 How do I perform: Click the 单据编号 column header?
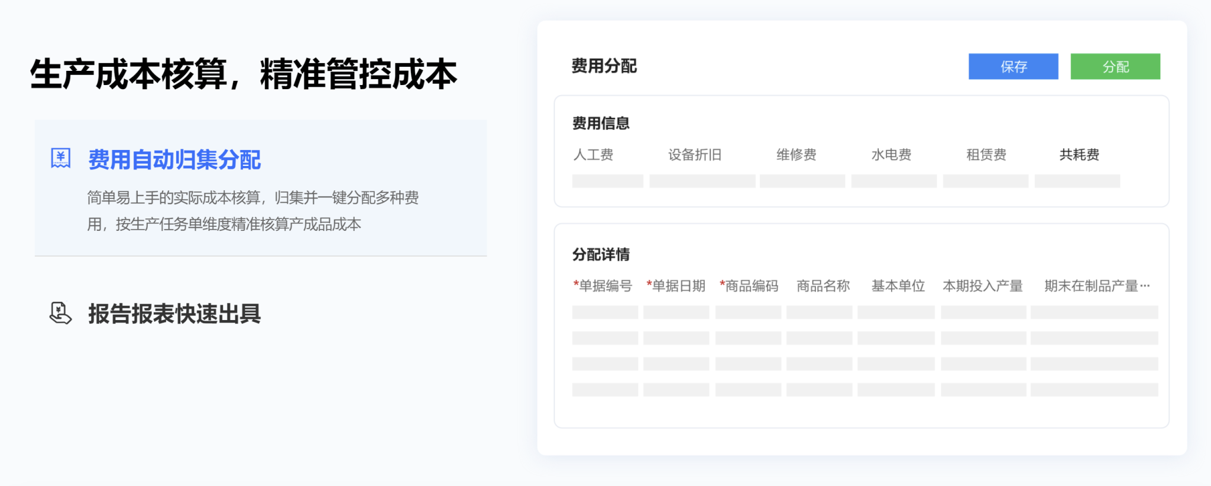click(603, 286)
